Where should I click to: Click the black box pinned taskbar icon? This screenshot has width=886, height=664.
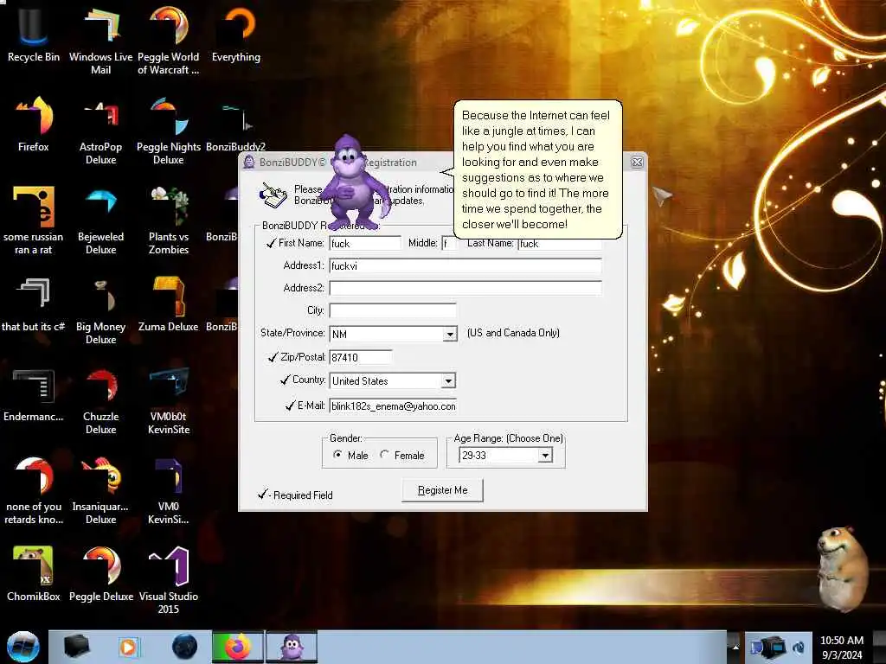[76, 647]
